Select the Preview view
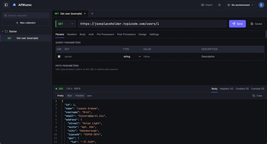The width and height of the screenshot is (267, 144). (80, 96)
